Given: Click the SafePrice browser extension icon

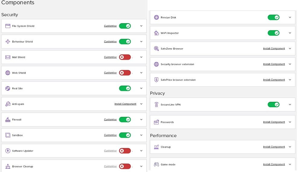Looking at the screenshot, I should coord(156,80).
